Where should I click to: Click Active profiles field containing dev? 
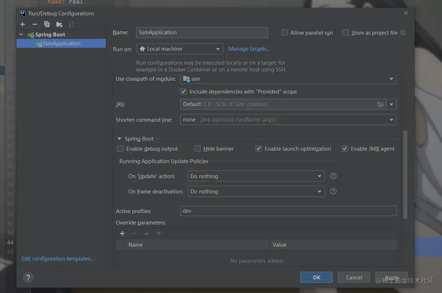tap(288, 211)
